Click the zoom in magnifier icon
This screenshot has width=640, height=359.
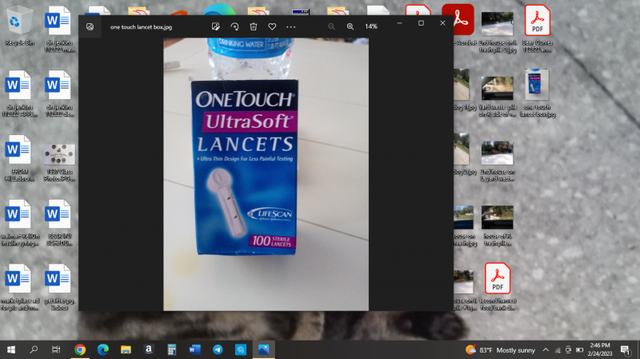350,26
